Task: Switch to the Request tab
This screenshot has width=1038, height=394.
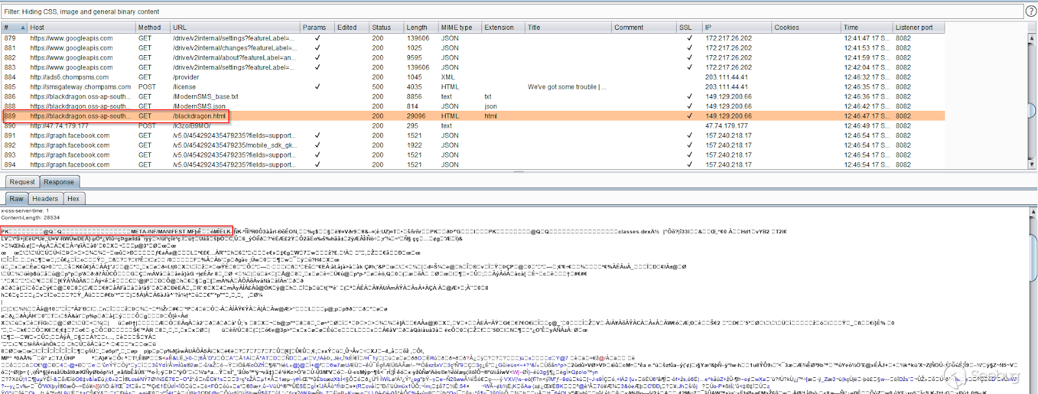Action: tap(22, 182)
